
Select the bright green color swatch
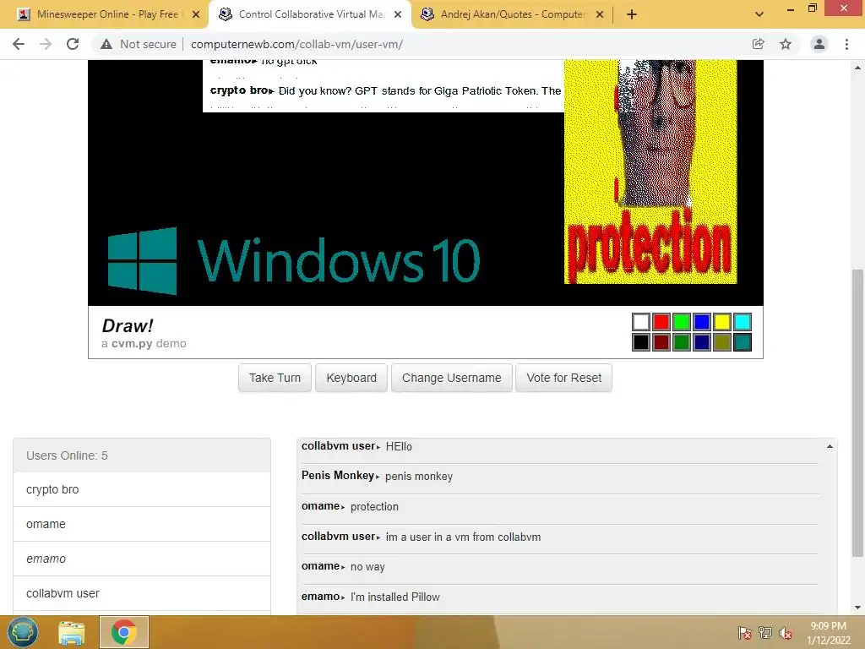tap(682, 322)
